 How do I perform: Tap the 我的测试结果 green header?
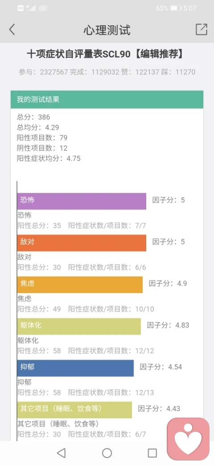[x=107, y=99]
